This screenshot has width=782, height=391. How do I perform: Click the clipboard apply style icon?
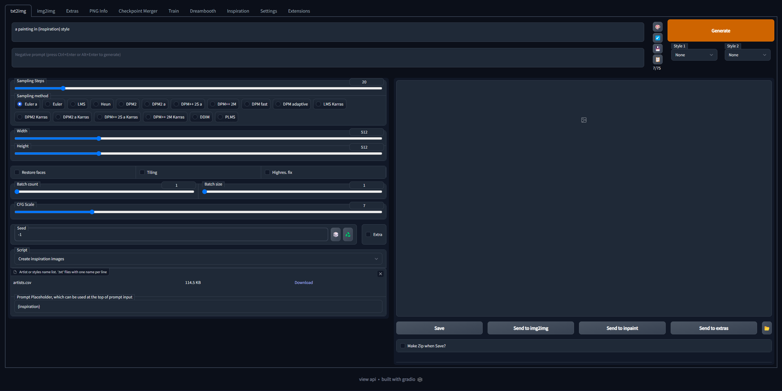(657, 59)
